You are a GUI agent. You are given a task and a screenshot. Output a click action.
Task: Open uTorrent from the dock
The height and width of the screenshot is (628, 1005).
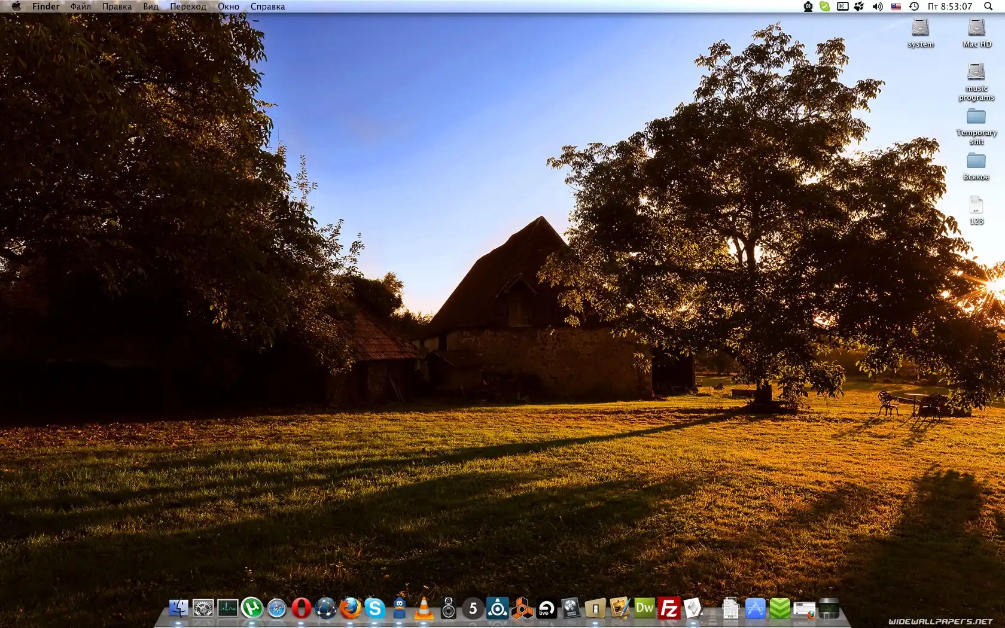click(x=252, y=608)
